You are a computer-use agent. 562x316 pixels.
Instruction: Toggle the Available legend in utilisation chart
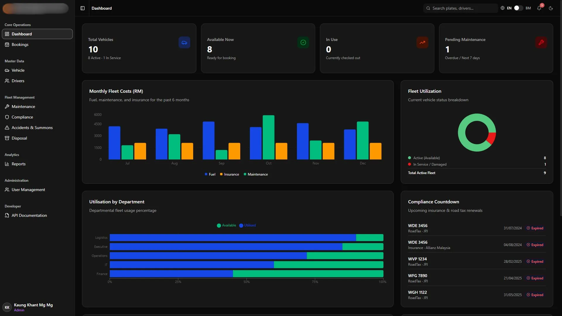(226, 225)
